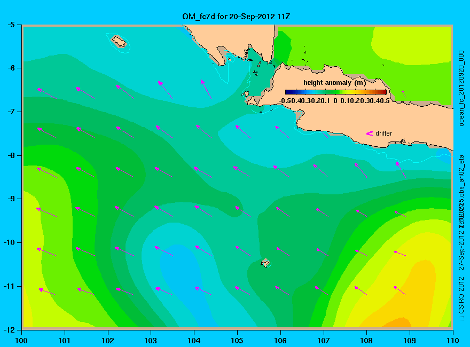
Task: Click the x-axis label 101
Action: click(x=65, y=341)
